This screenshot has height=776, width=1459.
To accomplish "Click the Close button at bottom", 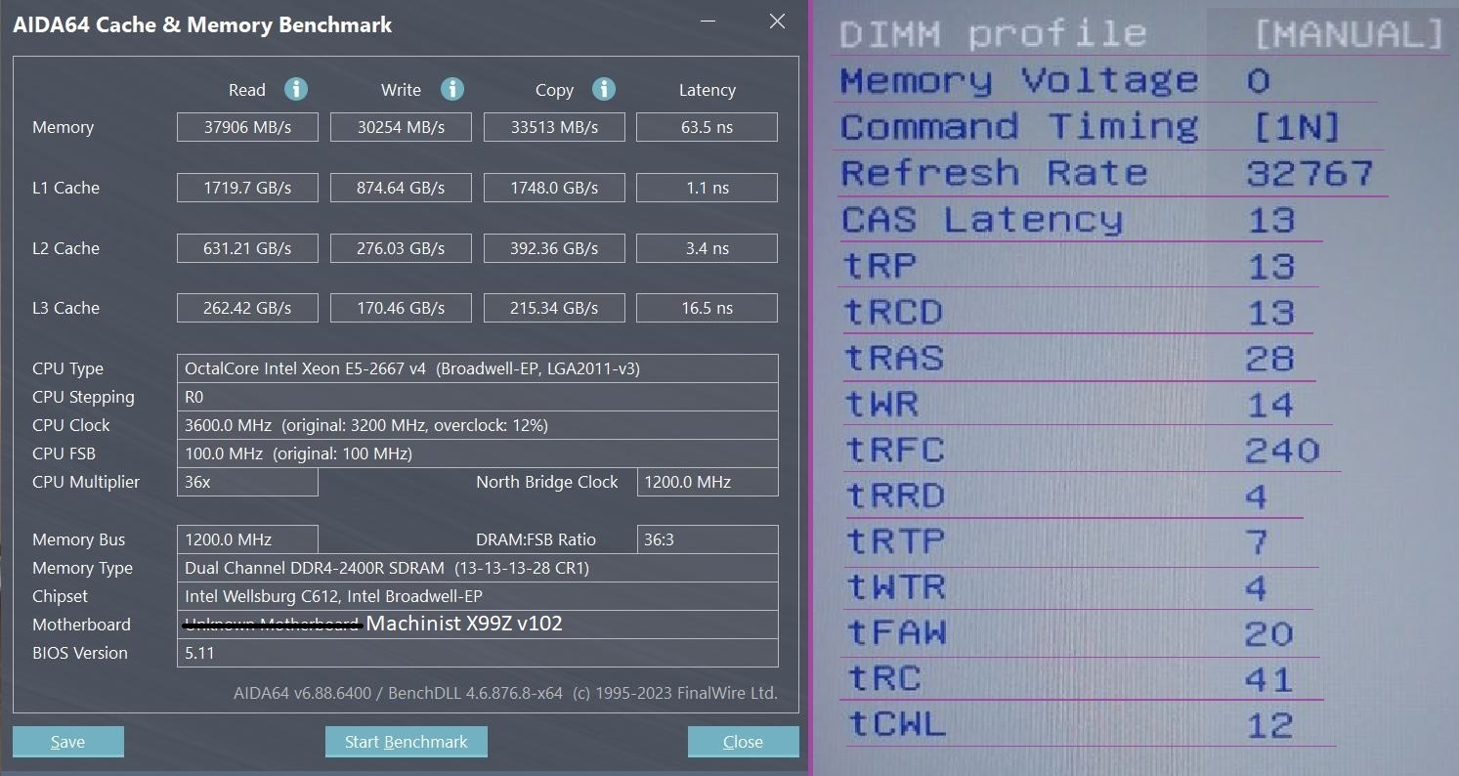I will [x=743, y=742].
